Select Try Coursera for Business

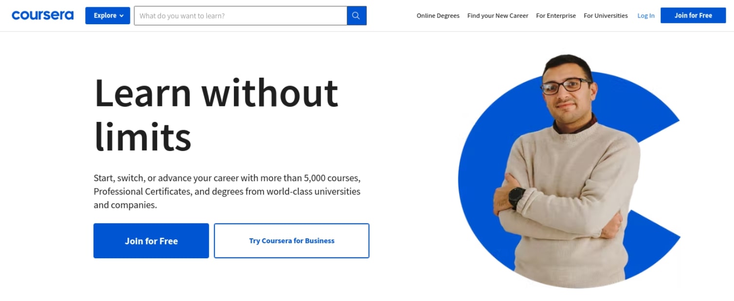[x=292, y=241]
